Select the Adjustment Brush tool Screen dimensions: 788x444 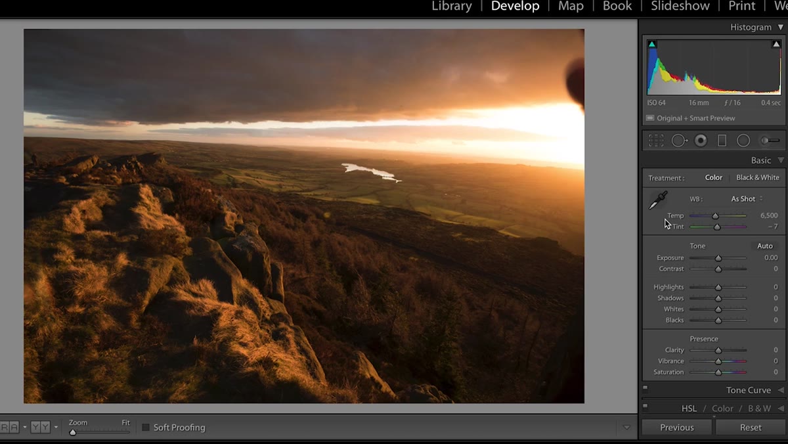(x=770, y=141)
